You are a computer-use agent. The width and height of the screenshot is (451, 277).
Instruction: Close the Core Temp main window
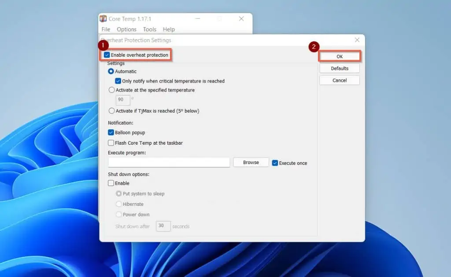241,19
